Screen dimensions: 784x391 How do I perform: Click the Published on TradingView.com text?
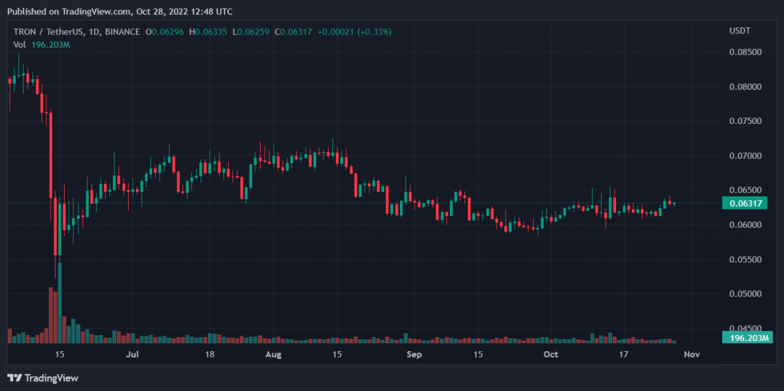click(120, 12)
